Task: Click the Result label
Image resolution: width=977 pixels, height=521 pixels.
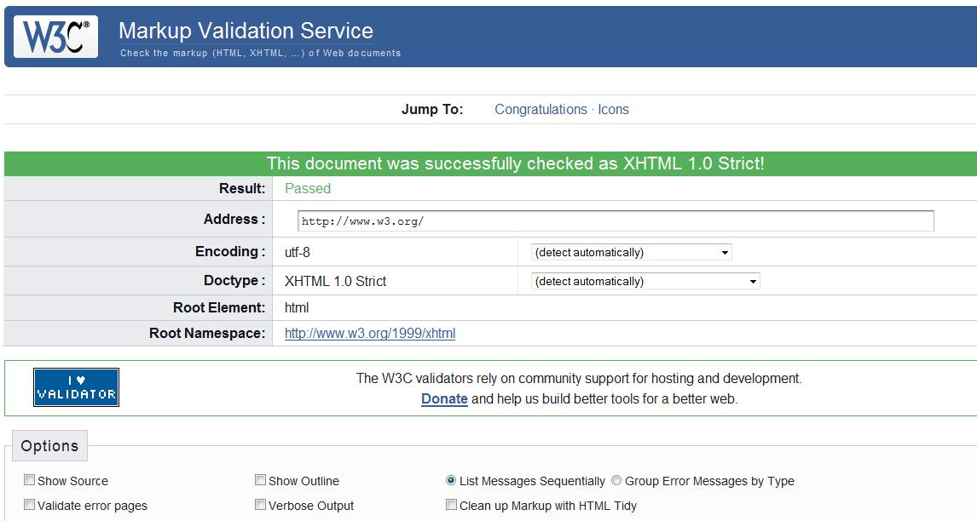Action: [242, 189]
